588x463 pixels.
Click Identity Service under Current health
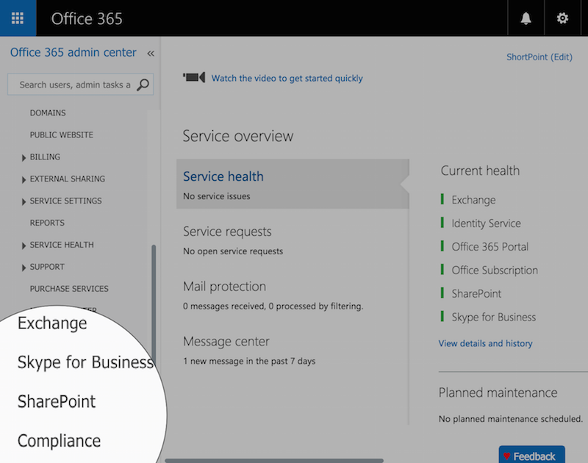point(486,223)
